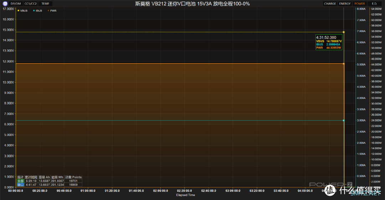385x200 pixels.
Task: Click the VBUS yellow cursor marker
Action: tap(344, 32)
